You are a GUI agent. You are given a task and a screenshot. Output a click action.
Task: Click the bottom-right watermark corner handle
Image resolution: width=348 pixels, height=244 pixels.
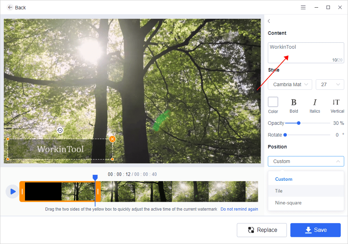click(x=112, y=159)
